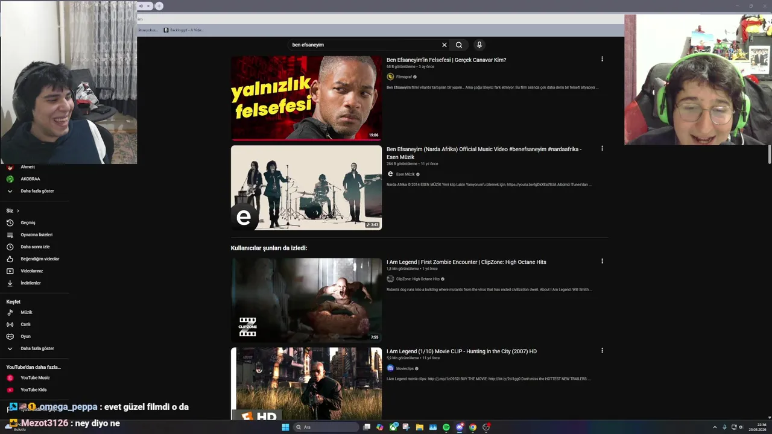772x434 pixels.
Task: Go to Esen Müzik channel name link
Action: [x=405, y=174]
